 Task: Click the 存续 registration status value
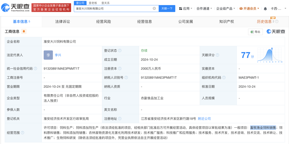tap(144, 51)
